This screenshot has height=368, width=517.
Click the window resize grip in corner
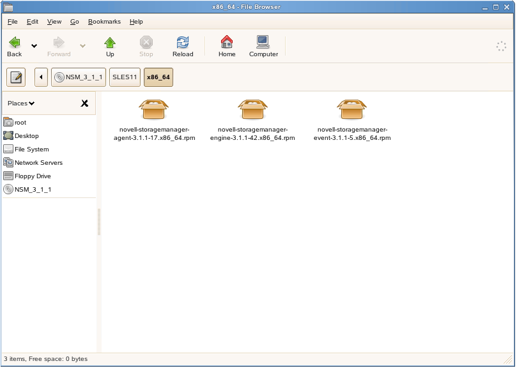[x=508, y=359]
